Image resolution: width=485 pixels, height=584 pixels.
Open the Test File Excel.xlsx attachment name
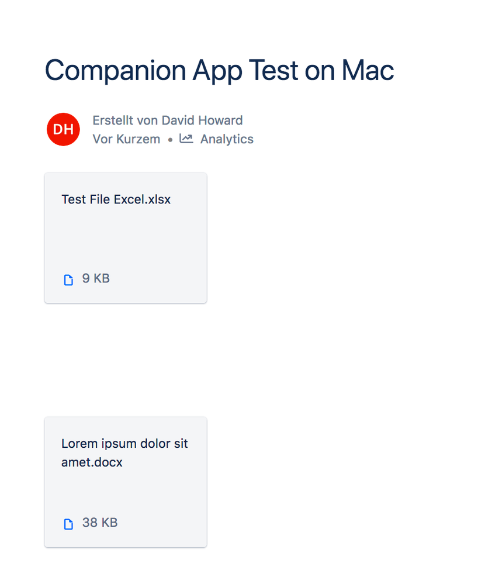pyautogui.click(x=116, y=199)
